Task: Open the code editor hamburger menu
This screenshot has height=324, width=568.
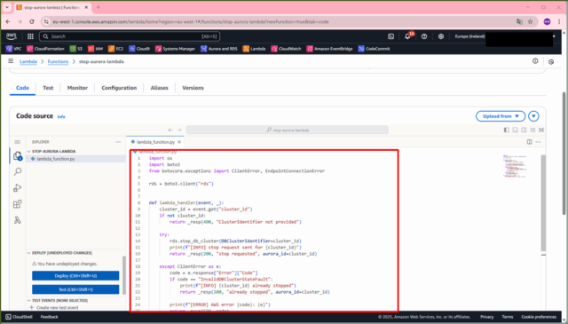Action: coord(18,142)
